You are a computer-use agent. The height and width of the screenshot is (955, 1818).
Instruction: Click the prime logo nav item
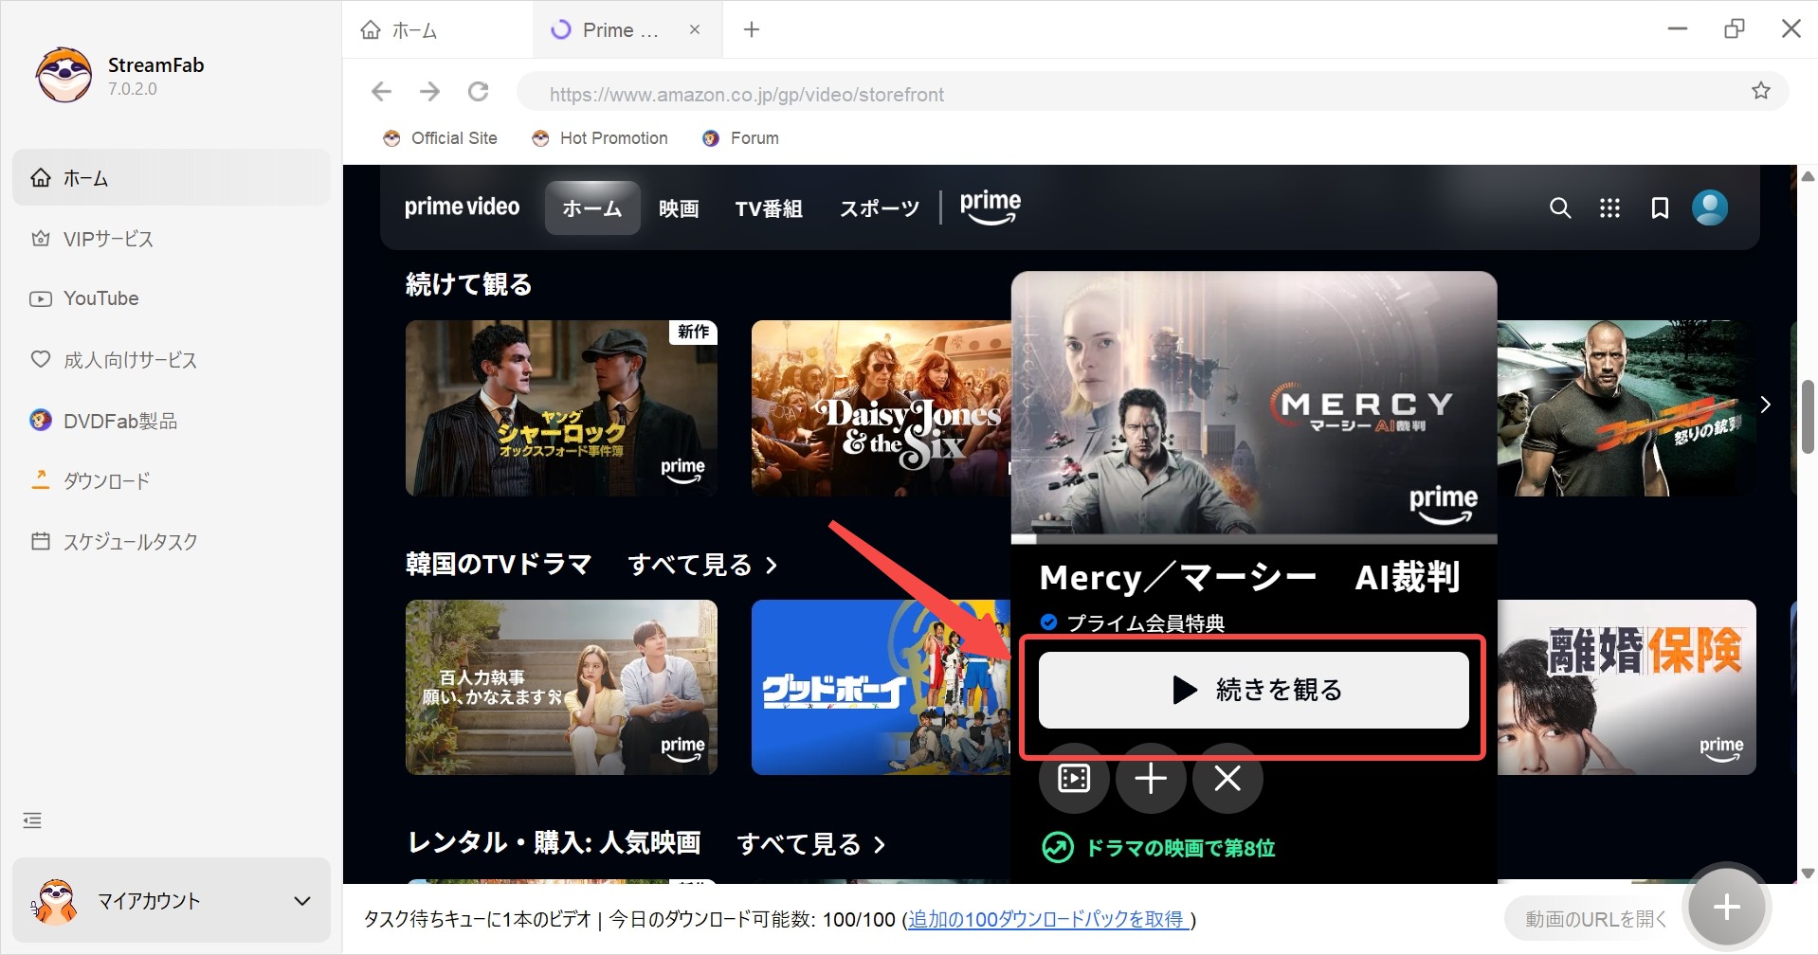(990, 207)
